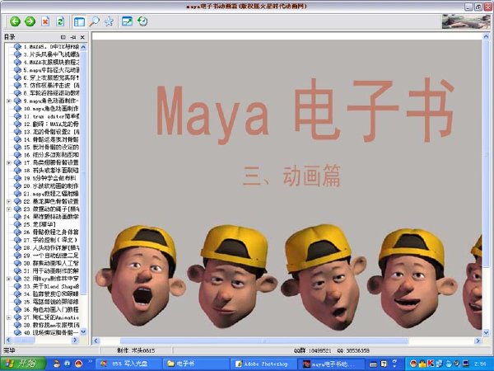Go forward with the green right arrow
The image size is (494, 371).
pos(30,21)
